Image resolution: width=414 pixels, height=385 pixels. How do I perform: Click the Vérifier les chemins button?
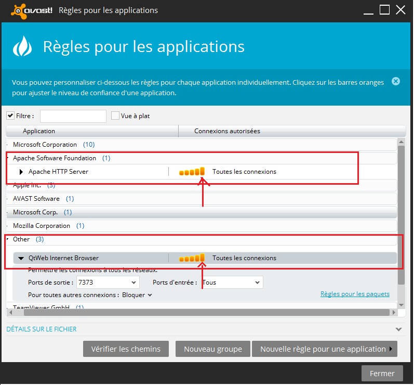(x=126, y=349)
